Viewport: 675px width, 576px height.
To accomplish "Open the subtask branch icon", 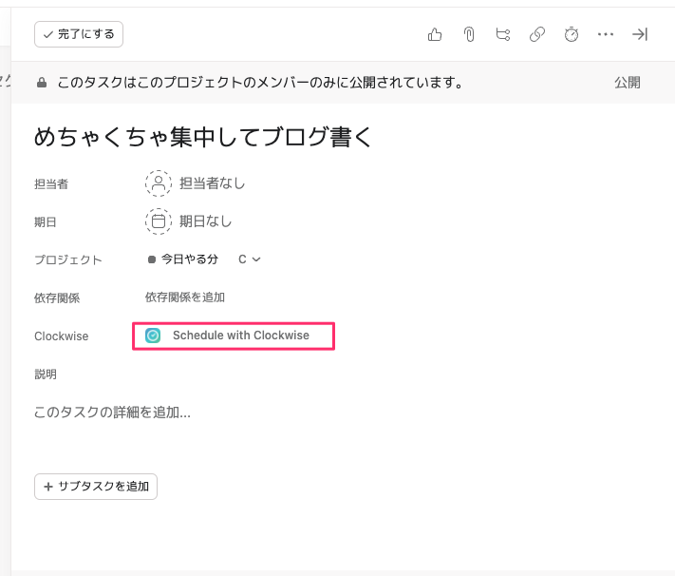I will point(503,34).
